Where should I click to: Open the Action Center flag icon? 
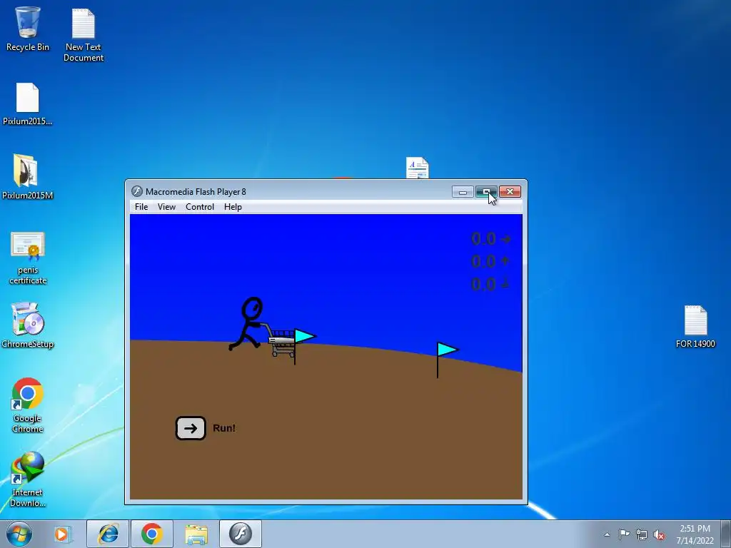click(x=624, y=534)
